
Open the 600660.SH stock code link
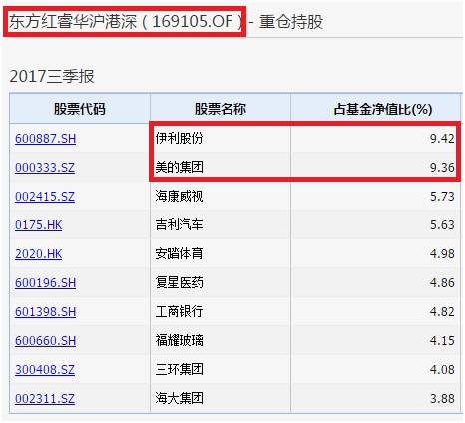point(46,341)
